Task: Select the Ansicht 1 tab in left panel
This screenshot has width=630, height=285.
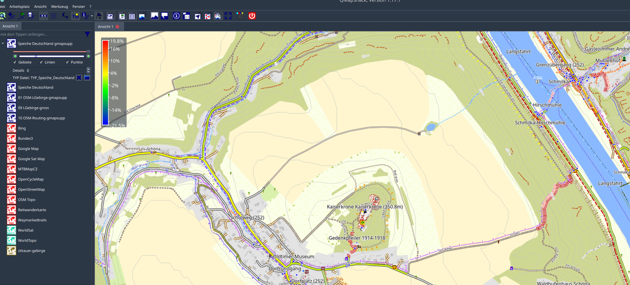Action: tap(10, 26)
